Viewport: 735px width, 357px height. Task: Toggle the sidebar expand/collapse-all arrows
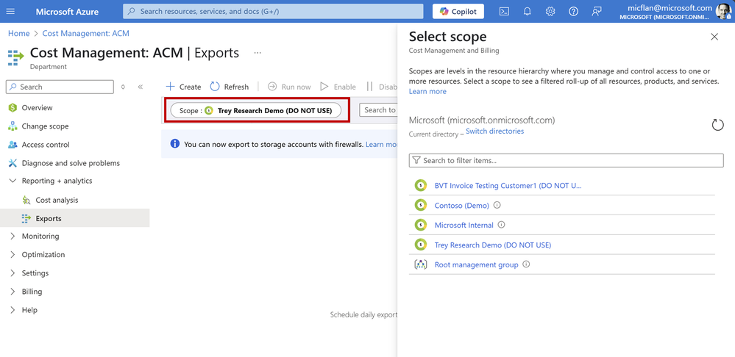tap(124, 87)
